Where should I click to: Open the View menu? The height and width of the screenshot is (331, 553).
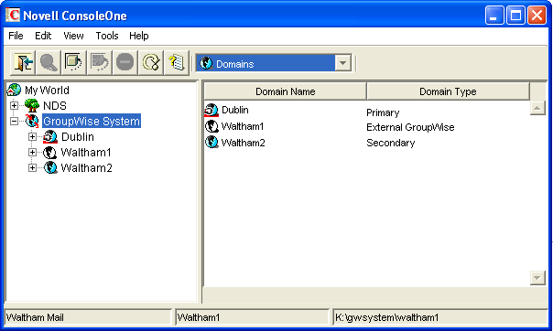(73, 36)
